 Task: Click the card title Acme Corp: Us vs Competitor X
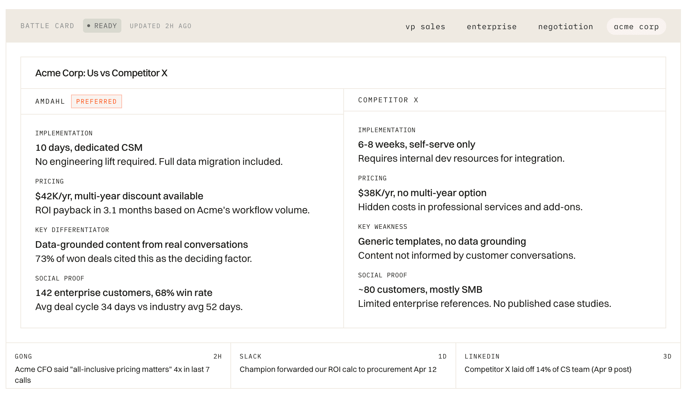tap(101, 73)
